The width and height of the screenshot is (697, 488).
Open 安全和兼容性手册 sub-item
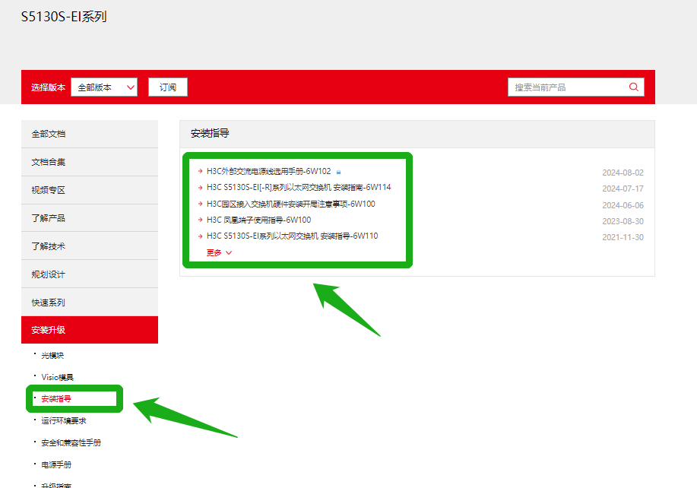(71, 442)
